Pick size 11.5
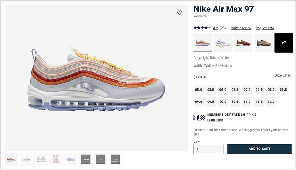Viewport: 296px width, 170px height. 259,102
